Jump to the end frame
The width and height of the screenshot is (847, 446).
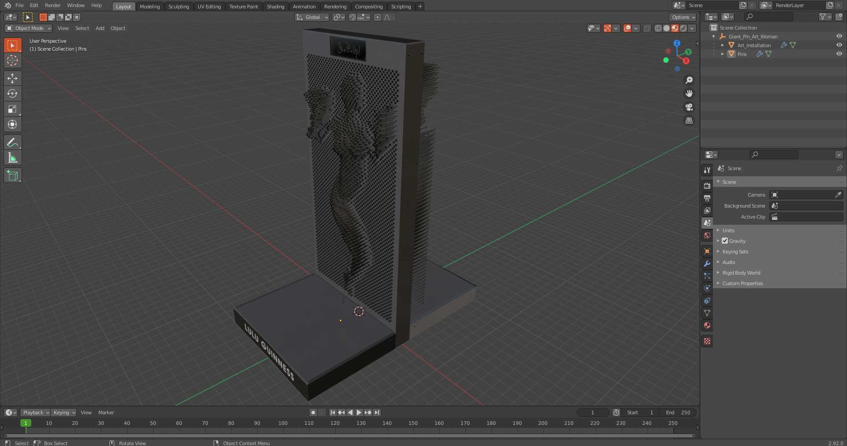click(x=377, y=413)
